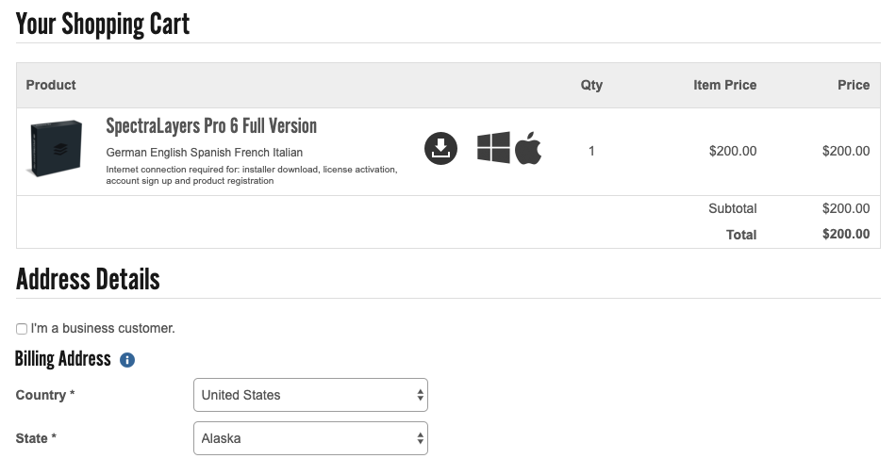896x475 pixels.
Task: Click the download delivery icon
Action: [440, 149]
